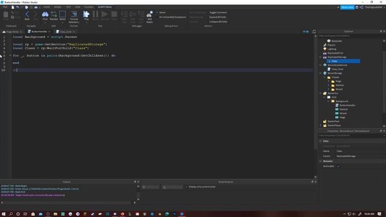Click the Stop playback square
The image size is (386, 217).
114,14
